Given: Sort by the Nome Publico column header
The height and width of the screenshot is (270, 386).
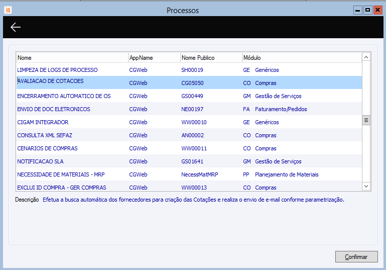Looking at the screenshot, I should click(x=211, y=58).
